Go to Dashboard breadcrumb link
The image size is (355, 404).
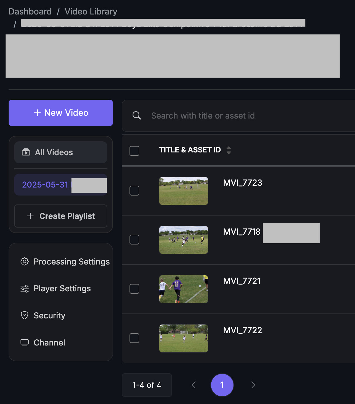[x=30, y=12]
